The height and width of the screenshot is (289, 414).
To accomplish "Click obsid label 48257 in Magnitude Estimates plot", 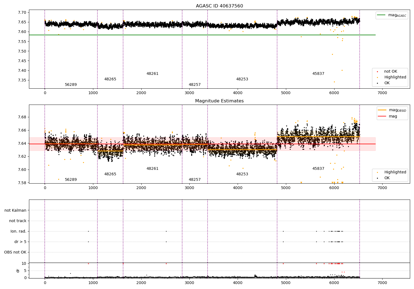I will click(x=195, y=180).
